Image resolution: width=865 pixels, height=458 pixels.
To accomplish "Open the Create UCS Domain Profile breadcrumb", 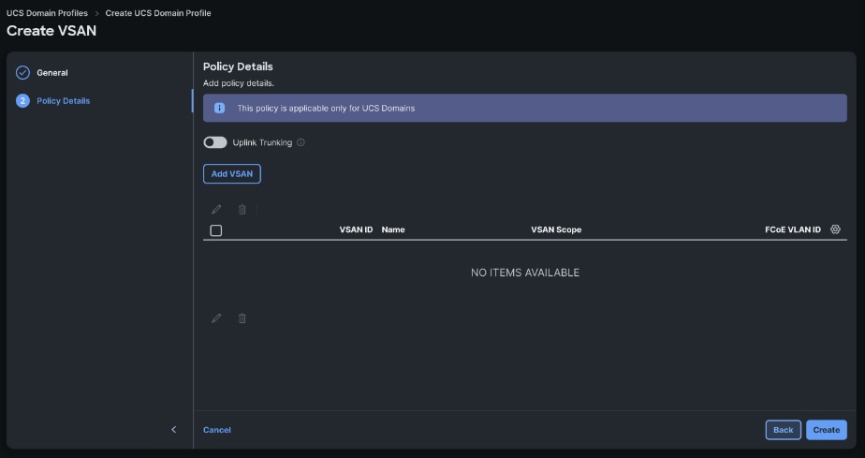I will click(x=158, y=13).
